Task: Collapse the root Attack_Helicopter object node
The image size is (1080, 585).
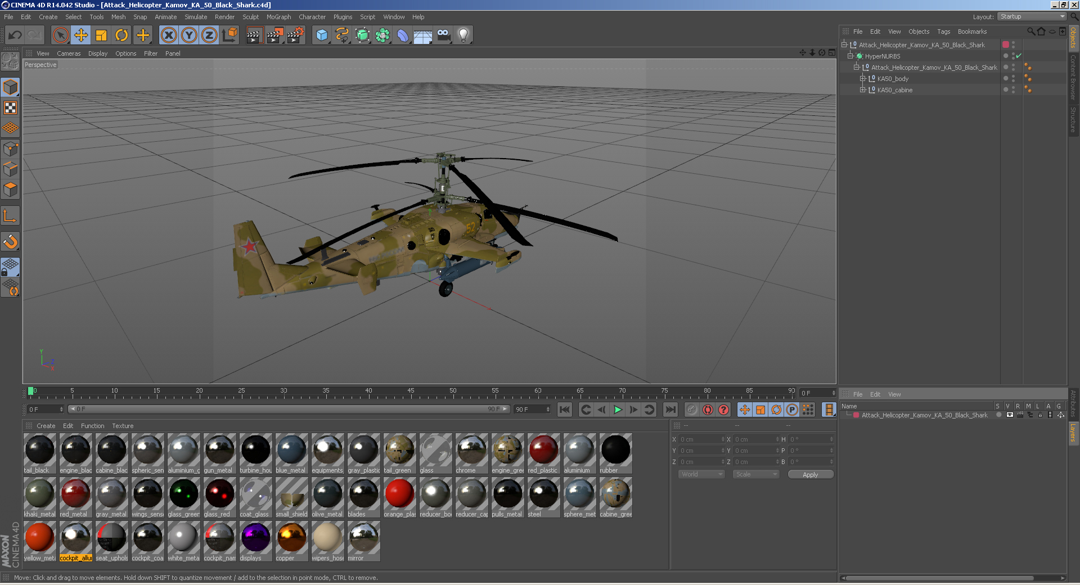Action: coord(844,45)
